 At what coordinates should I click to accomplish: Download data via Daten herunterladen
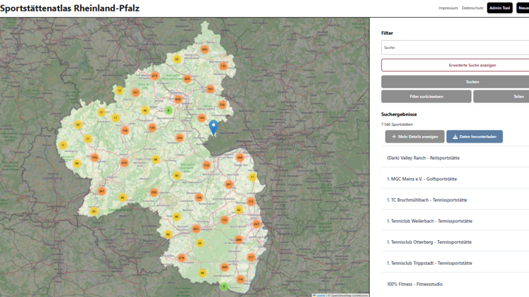click(x=474, y=137)
